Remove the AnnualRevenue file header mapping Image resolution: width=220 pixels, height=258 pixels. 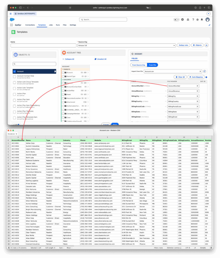tap(197, 91)
